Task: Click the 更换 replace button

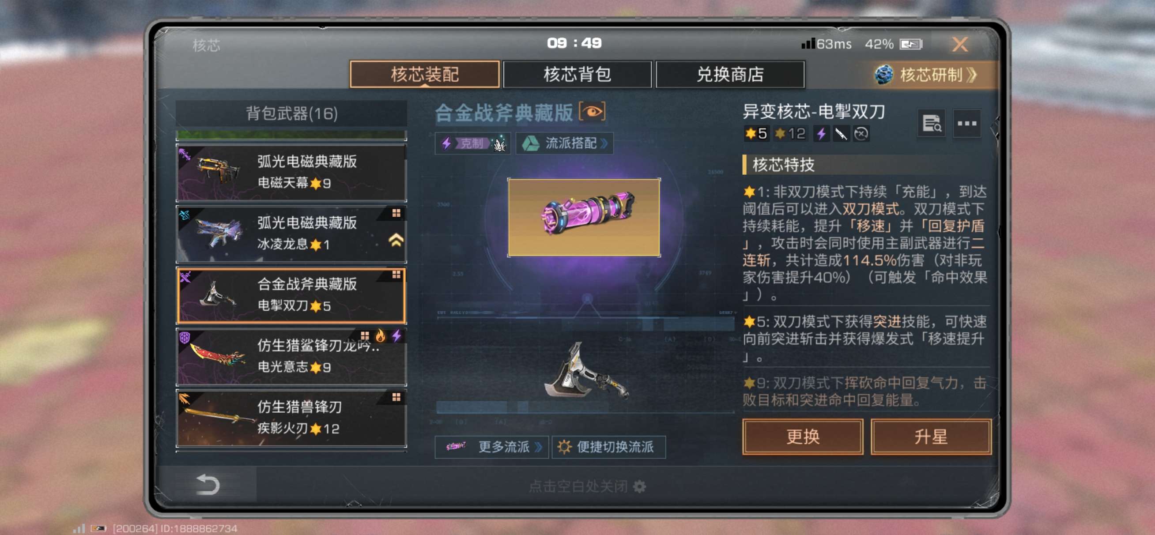Action: tap(803, 436)
